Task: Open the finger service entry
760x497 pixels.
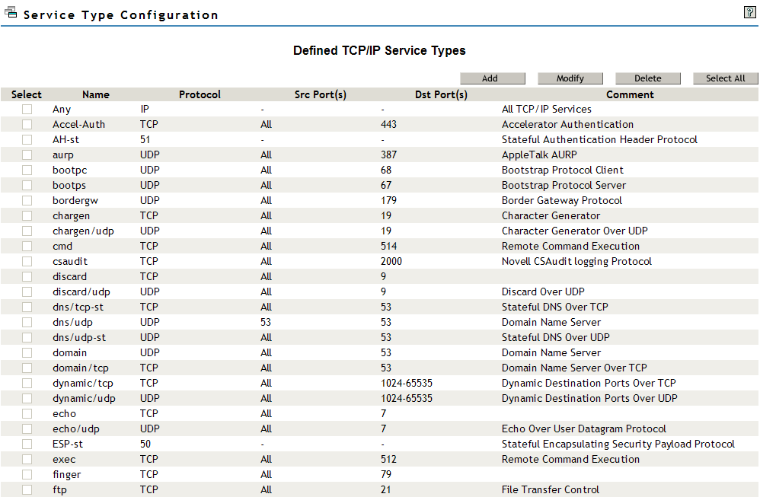Action: tap(66, 474)
